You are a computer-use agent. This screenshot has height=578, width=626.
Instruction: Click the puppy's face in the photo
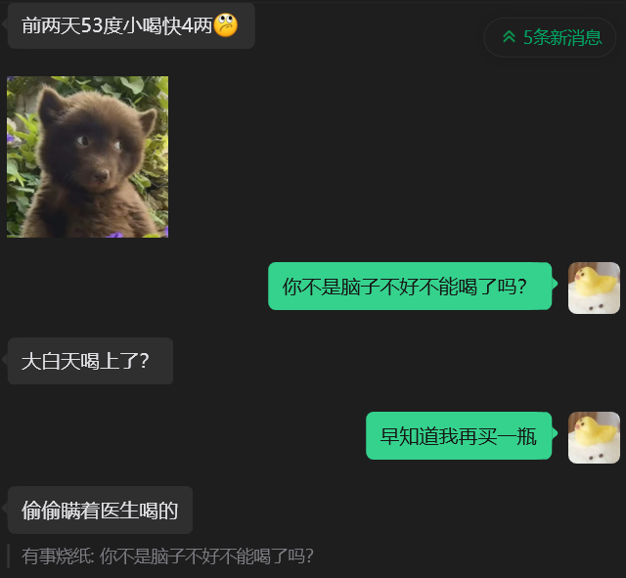pyautogui.click(x=94, y=150)
